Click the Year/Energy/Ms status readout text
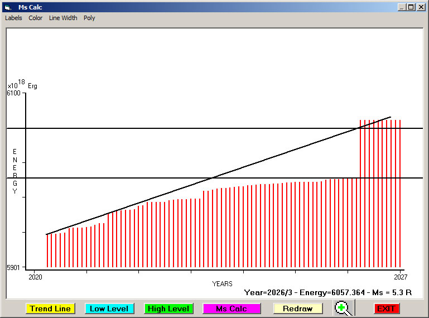429x318 pixels. pyautogui.click(x=328, y=292)
